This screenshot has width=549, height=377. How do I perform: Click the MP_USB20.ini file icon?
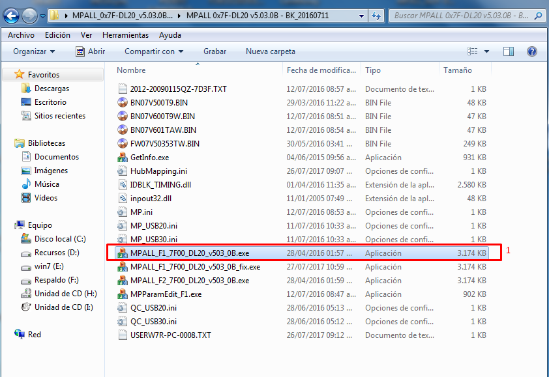(123, 225)
